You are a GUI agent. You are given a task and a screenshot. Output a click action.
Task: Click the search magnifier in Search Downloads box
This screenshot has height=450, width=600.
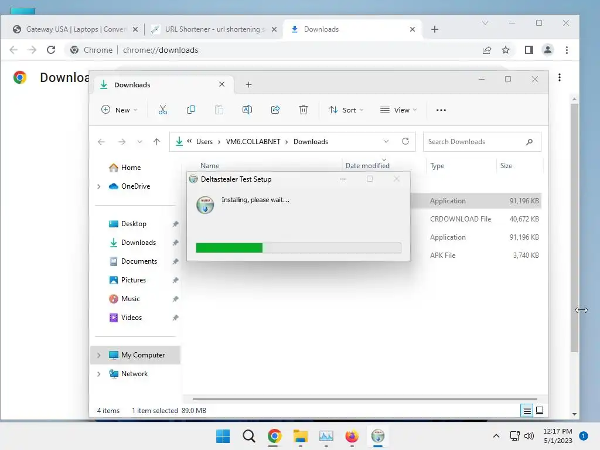click(x=529, y=142)
